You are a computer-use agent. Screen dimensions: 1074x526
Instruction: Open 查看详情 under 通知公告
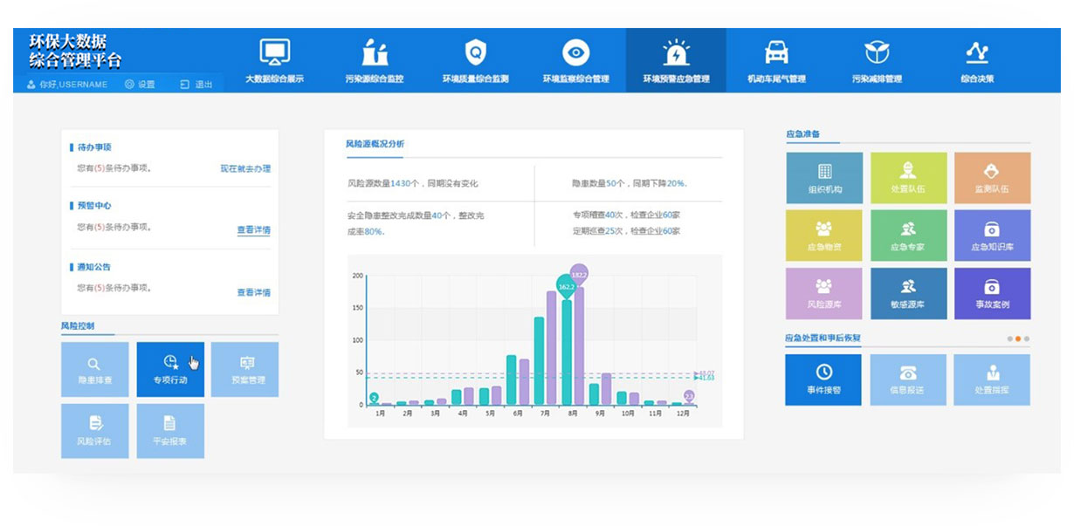[x=253, y=292]
